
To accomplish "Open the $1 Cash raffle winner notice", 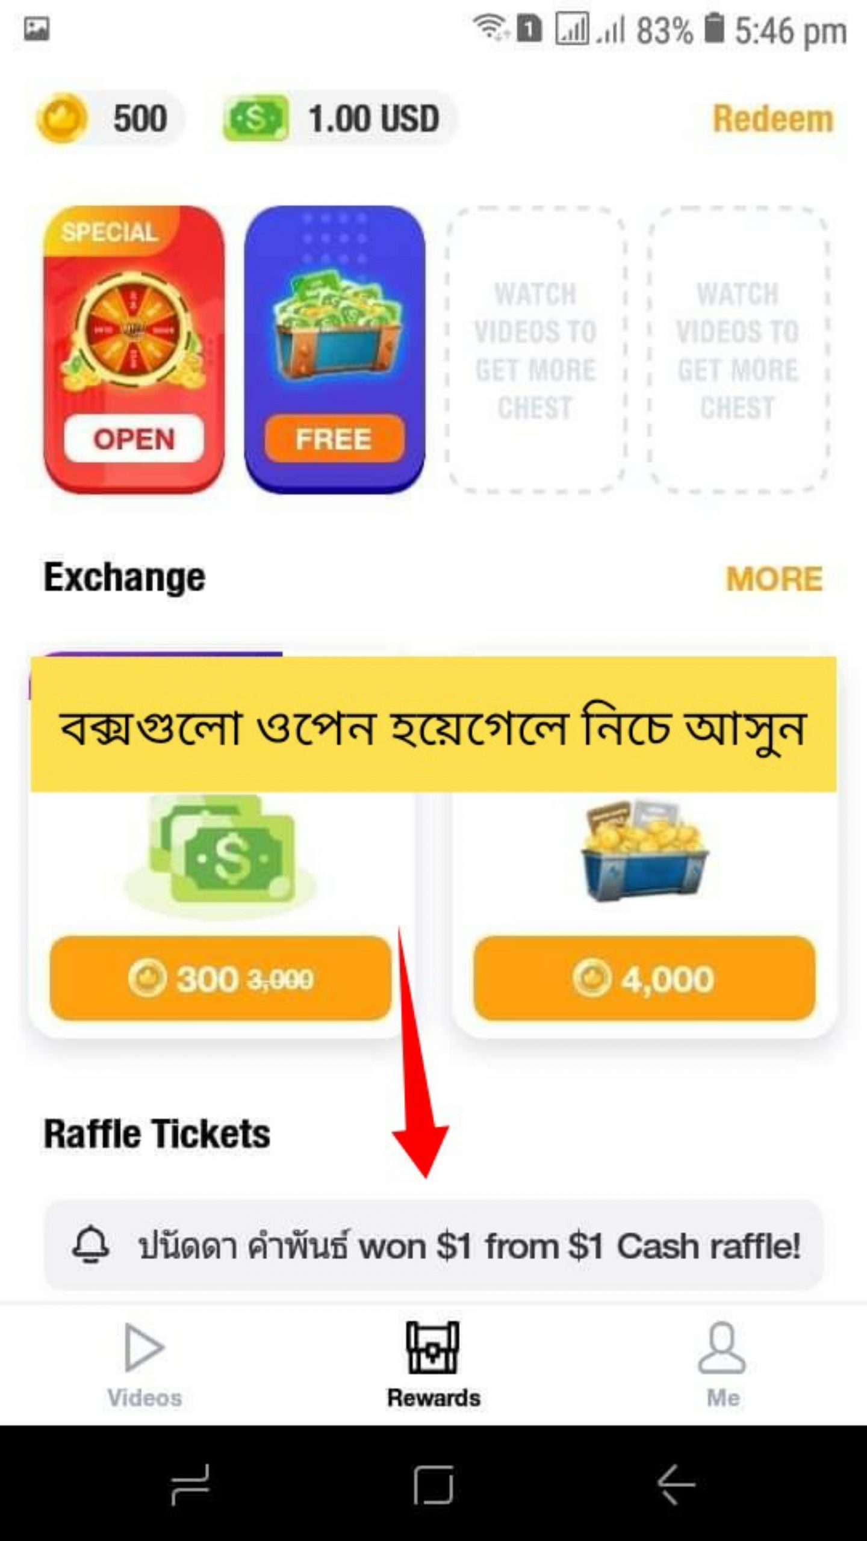I will point(433,1245).
